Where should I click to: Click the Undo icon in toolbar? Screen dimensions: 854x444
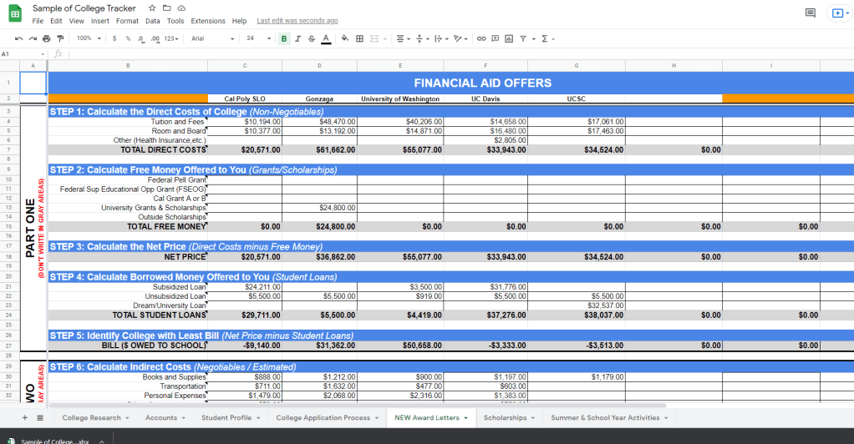click(x=18, y=38)
